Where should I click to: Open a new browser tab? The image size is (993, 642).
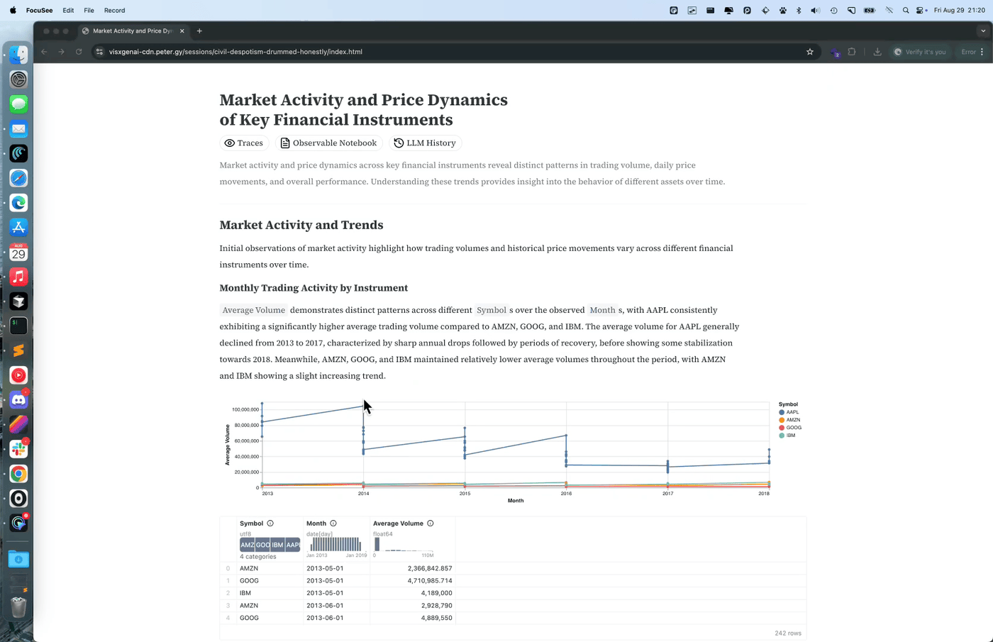[x=199, y=31]
